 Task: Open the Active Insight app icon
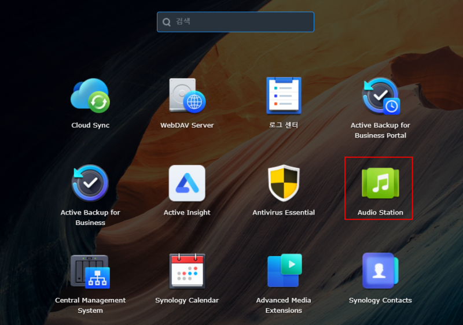tap(187, 183)
